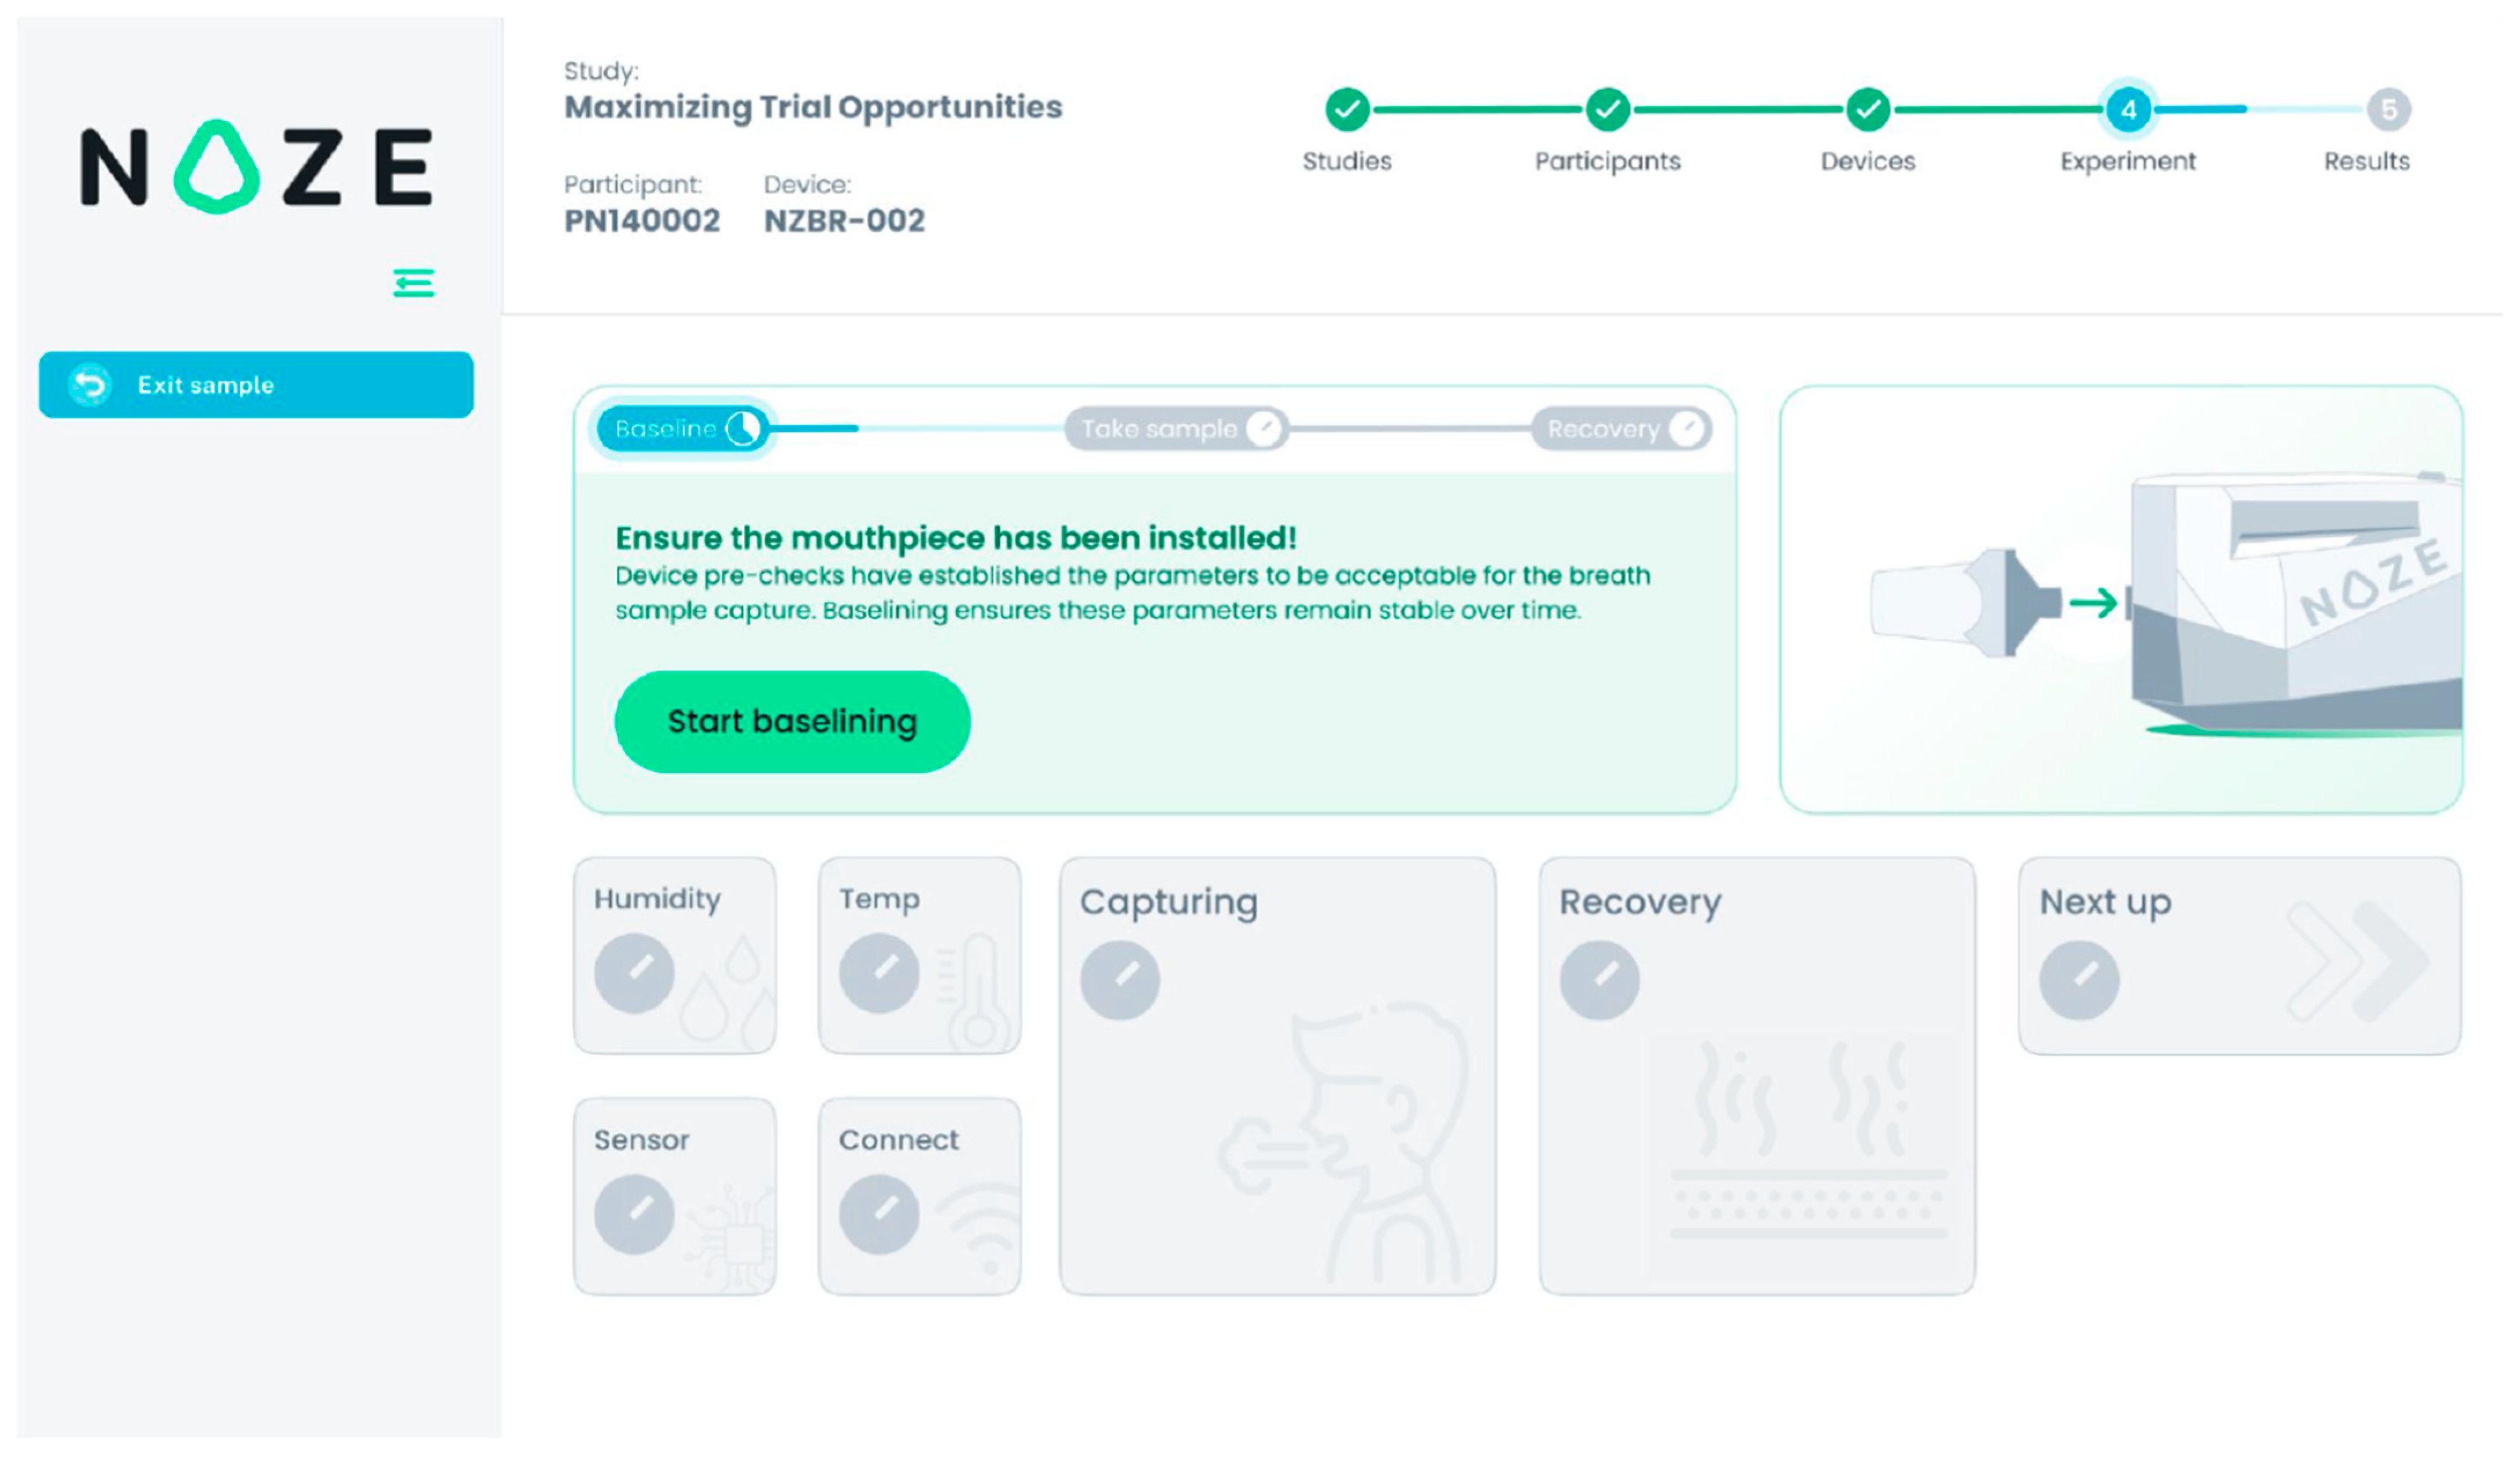Click the Exit sample button

pos(256,385)
